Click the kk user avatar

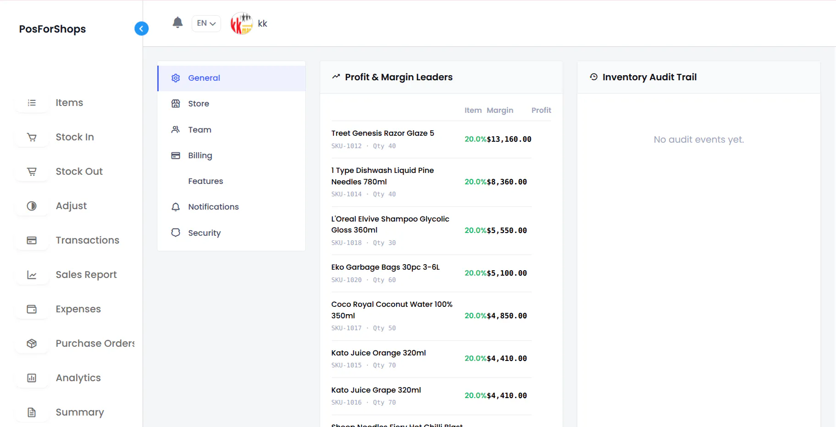coord(242,23)
